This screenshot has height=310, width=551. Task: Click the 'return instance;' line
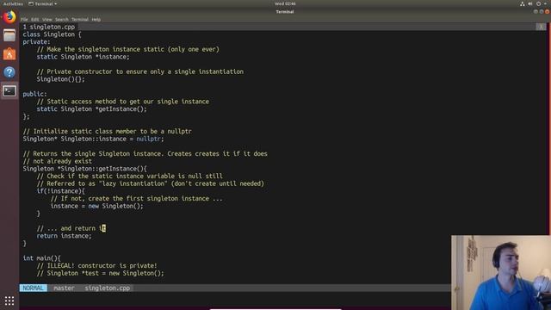pos(64,236)
